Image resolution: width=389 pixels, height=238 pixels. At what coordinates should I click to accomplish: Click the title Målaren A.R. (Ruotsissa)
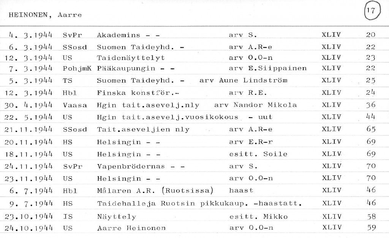click(155, 191)
